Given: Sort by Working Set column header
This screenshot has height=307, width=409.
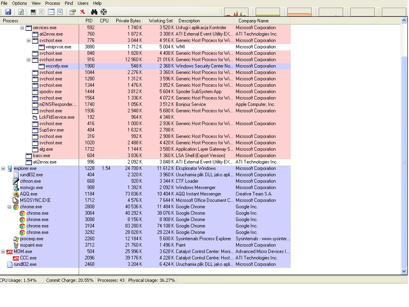Looking at the screenshot, I should point(159,21).
